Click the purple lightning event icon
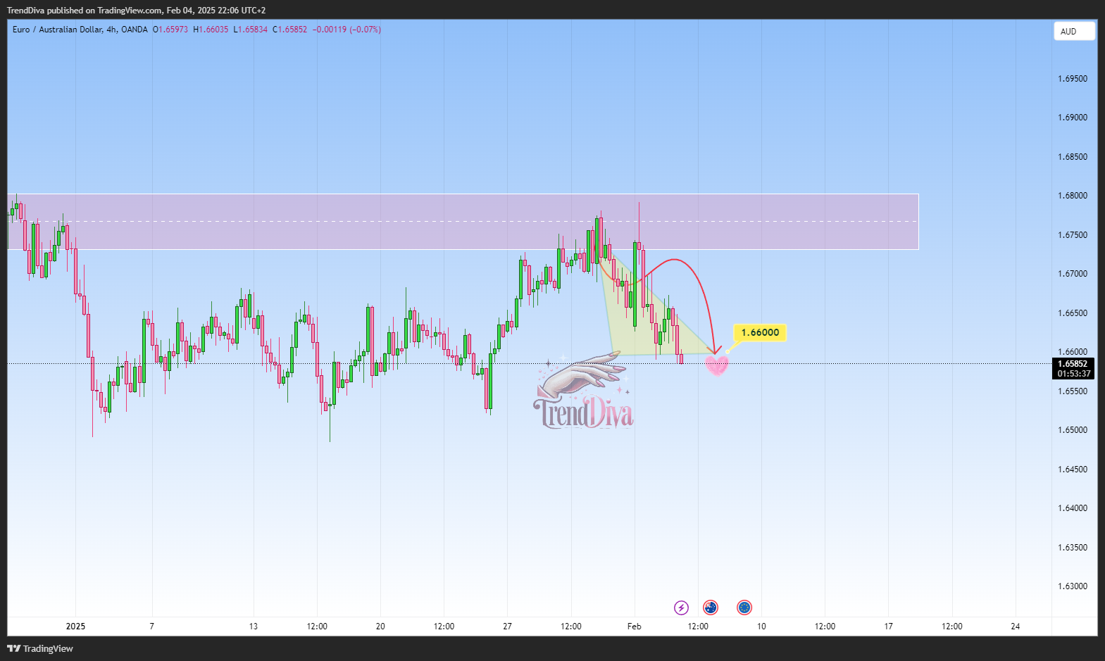 pyautogui.click(x=681, y=608)
